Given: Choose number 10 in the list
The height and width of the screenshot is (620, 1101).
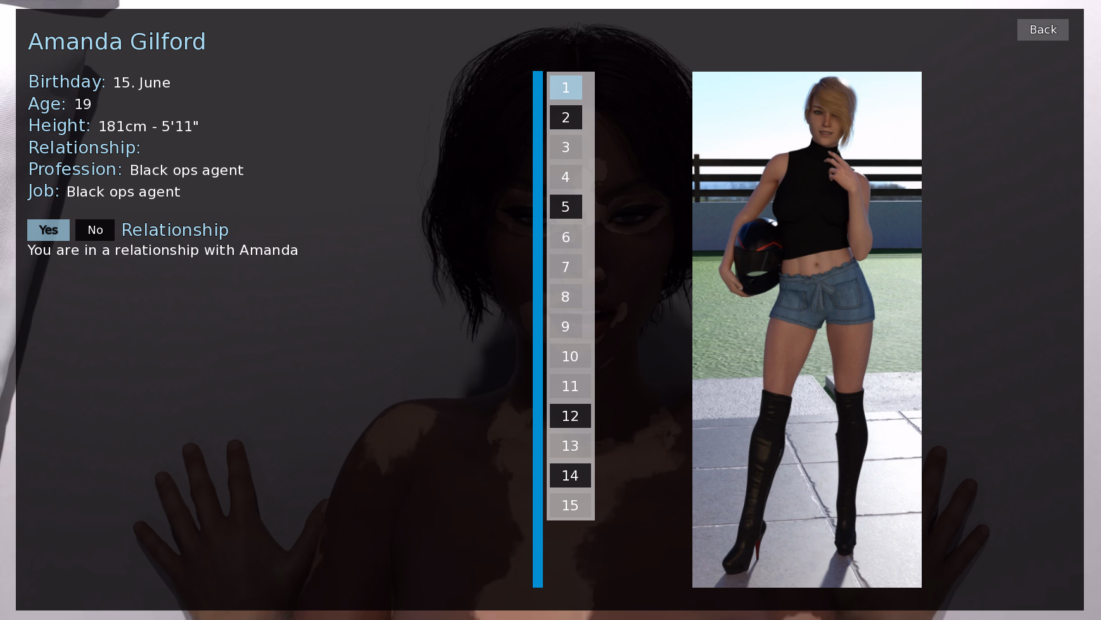Looking at the screenshot, I should click(570, 356).
